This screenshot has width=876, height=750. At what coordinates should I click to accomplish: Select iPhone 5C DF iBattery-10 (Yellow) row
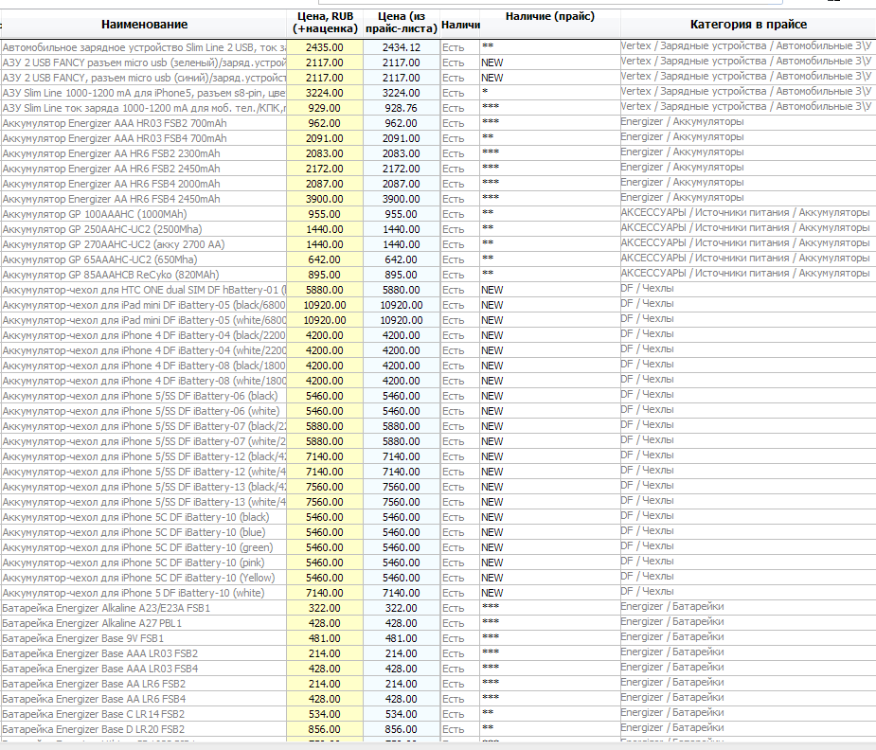[144, 578]
